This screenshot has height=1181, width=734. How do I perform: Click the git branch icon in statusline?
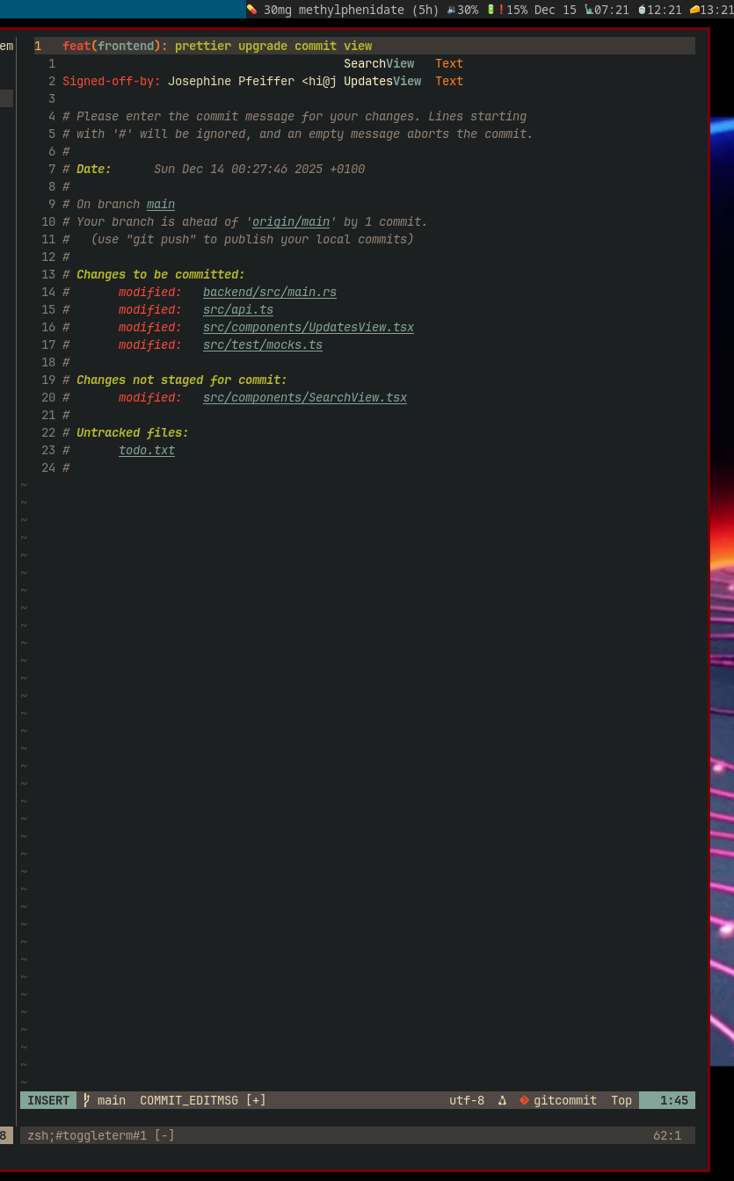[x=87, y=1100]
